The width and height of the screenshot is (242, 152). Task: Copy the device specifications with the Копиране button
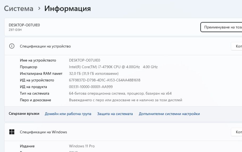[x=237, y=46]
